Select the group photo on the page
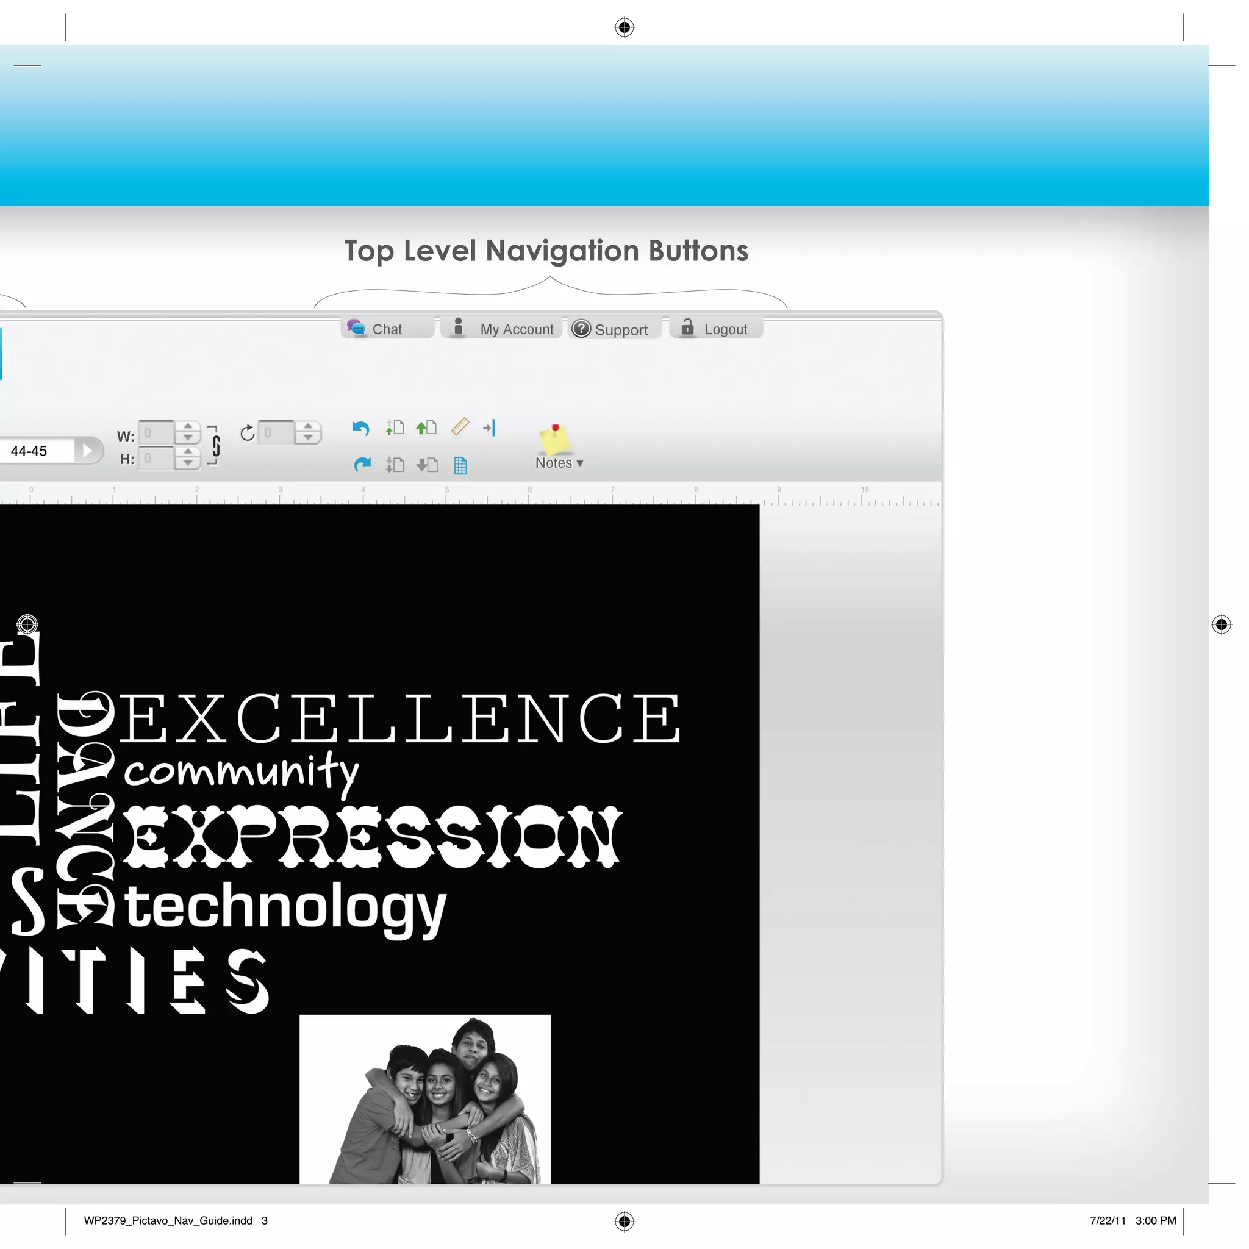Screen dimensions: 1249x1249 click(424, 1101)
